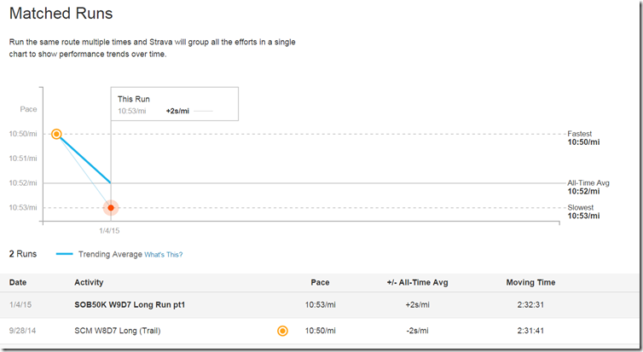Click the 2:32:31 moving time cell
This screenshot has width=643, height=352.
pos(530,305)
